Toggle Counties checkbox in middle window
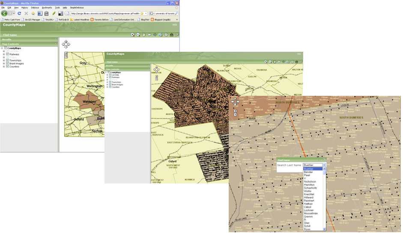The height and width of the screenshot is (234, 403). pyautogui.click(x=110, y=87)
